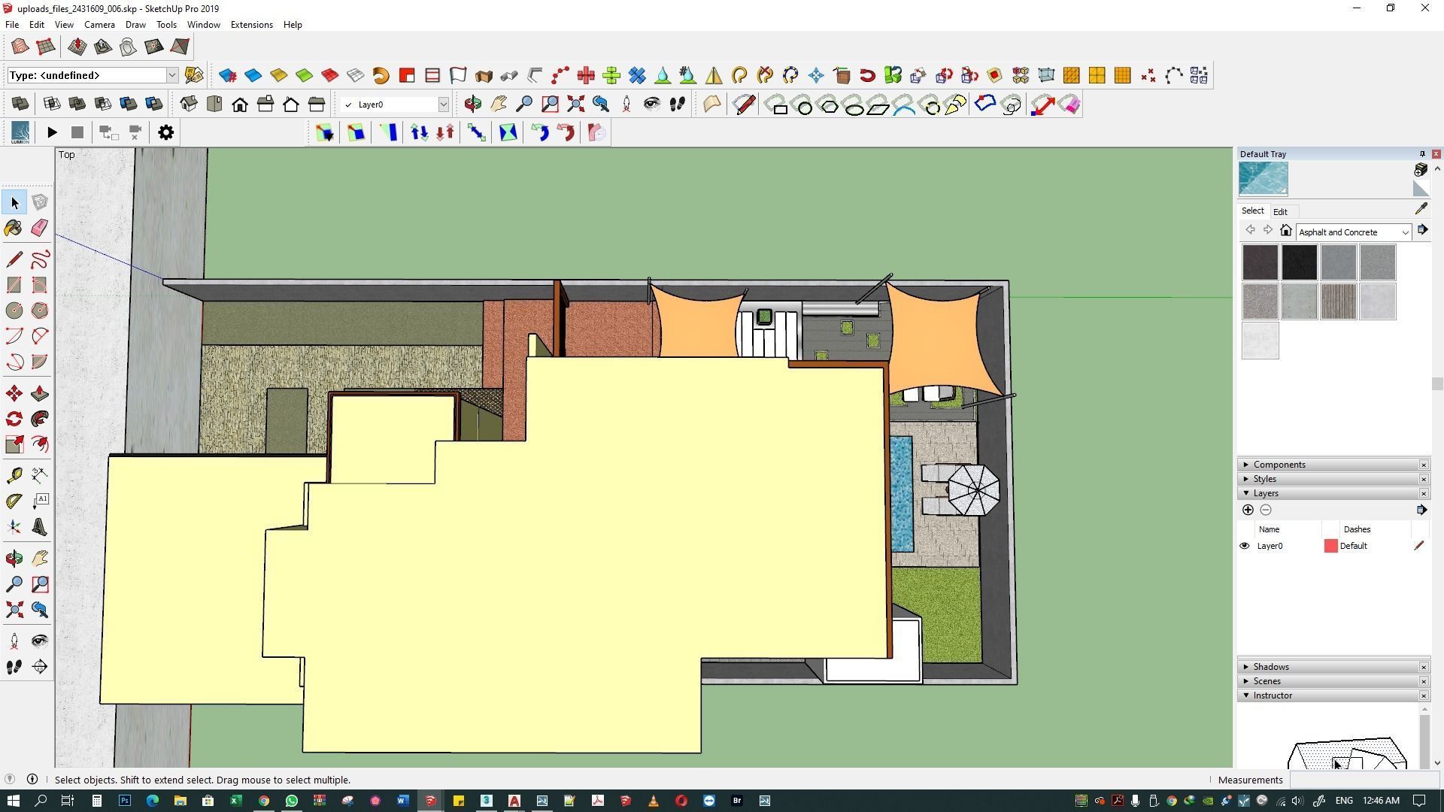Select the Move tool
Viewport: 1444px width, 812px height.
14,394
